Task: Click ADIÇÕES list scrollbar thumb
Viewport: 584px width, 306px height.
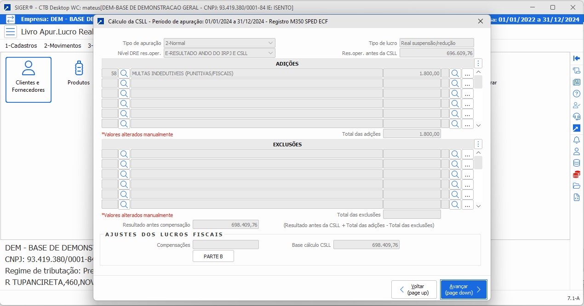Action: click(478, 82)
